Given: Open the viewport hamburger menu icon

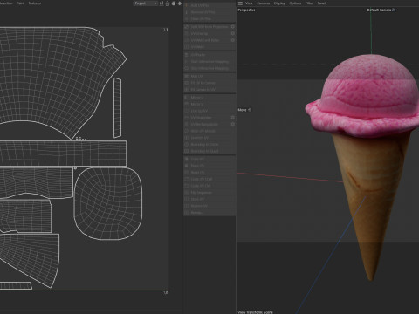Looking at the screenshot, I should tap(240, 3).
